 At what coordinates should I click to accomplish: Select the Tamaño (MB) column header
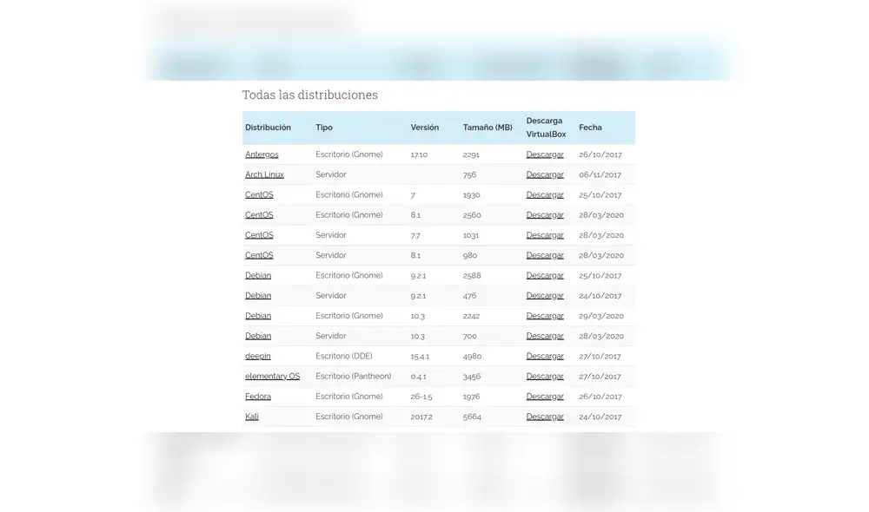point(487,127)
